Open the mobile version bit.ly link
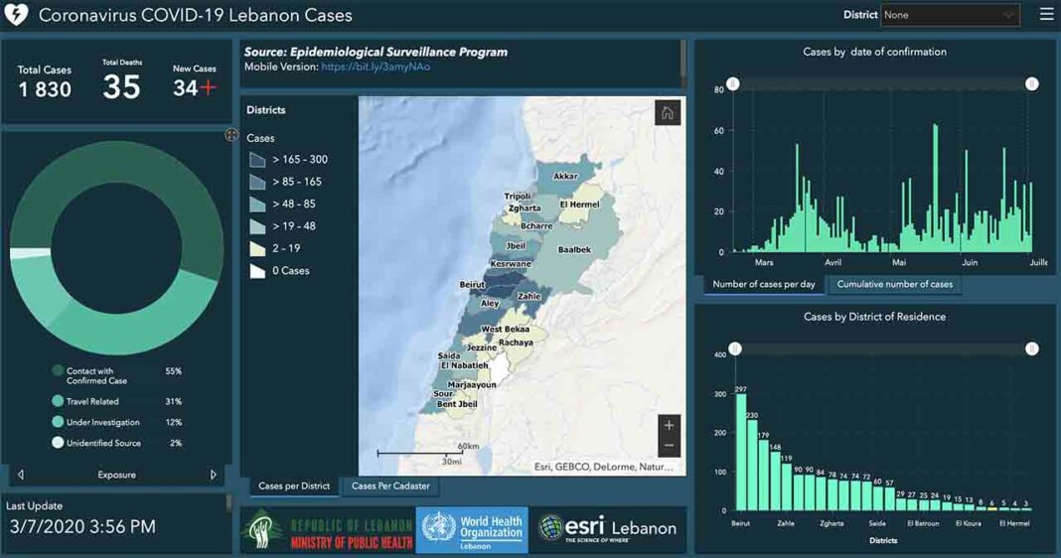 375,67
